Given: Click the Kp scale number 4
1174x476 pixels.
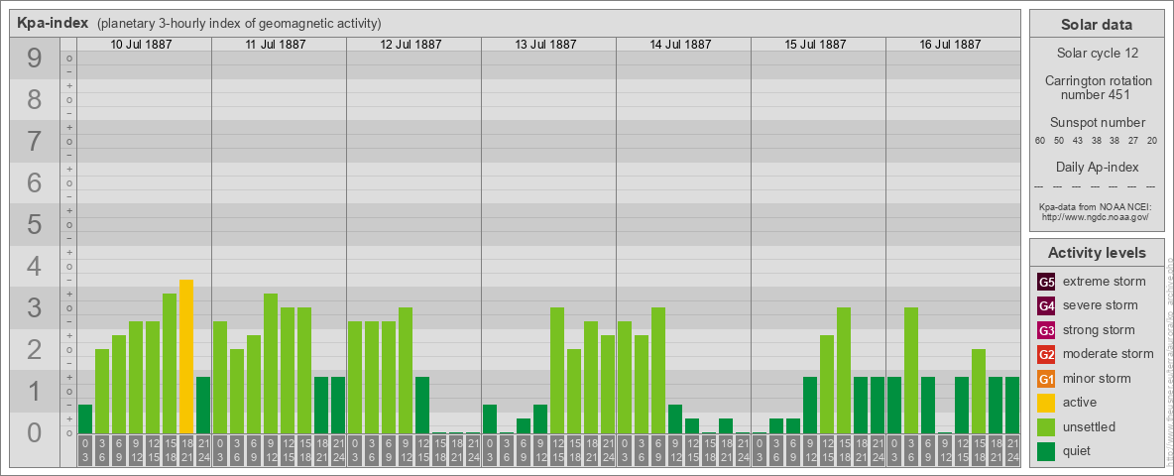Looking at the screenshot, I should pyautogui.click(x=34, y=267).
